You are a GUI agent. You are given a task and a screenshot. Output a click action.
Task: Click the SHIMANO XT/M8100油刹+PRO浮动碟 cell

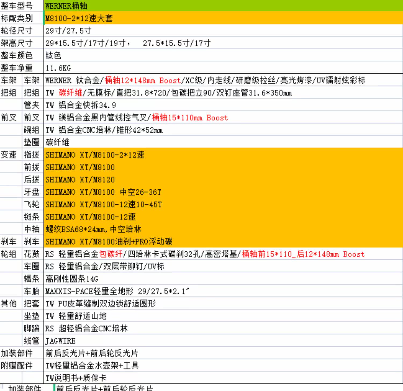[x=223, y=241]
